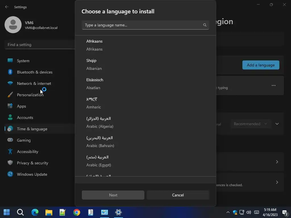Image resolution: width=291 pixels, height=218 pixels.
Task: Open the notepad-style app on taskbar
Action: pyautogui.click(x=63, y=212)
